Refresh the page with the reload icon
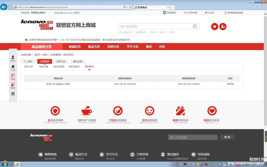 (x=130, y=7)
